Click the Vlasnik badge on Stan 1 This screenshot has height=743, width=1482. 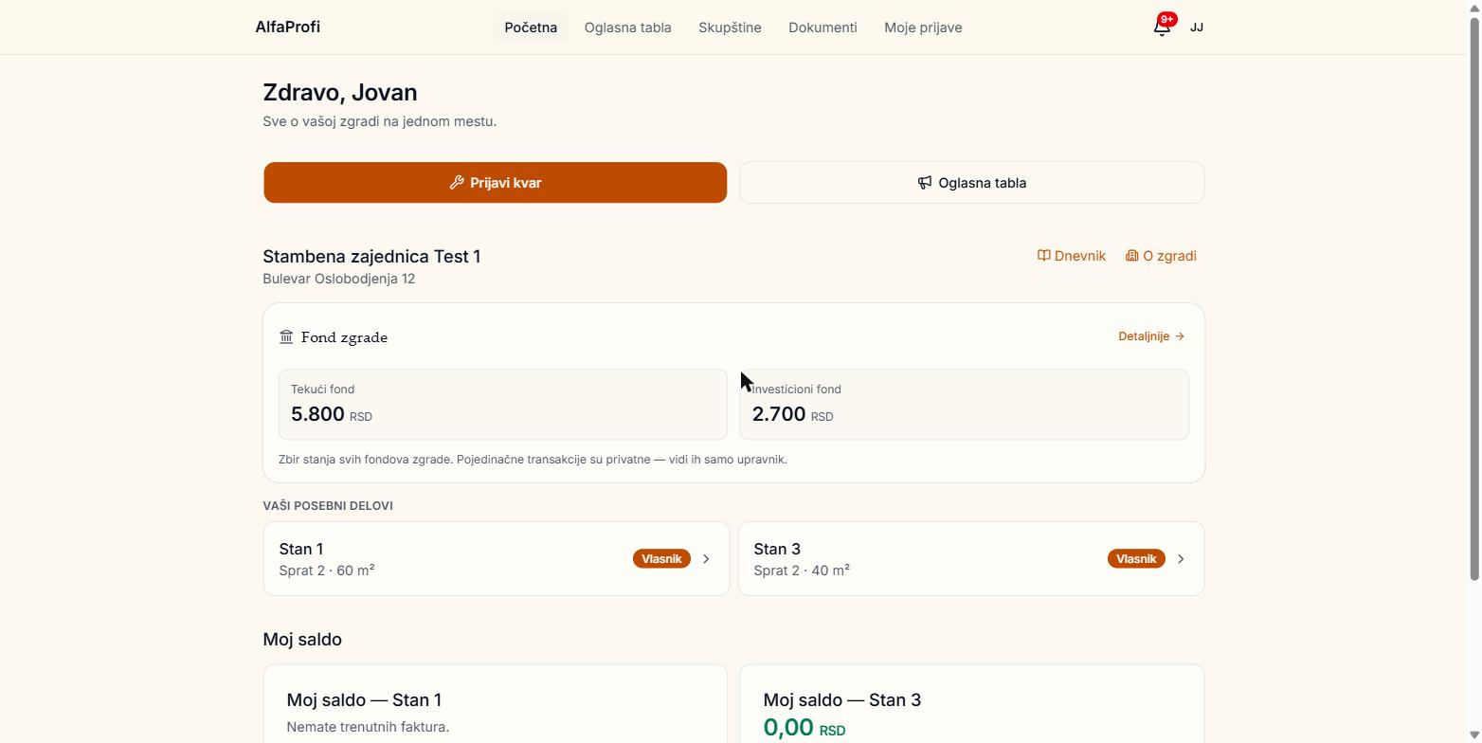click(661, 559)
